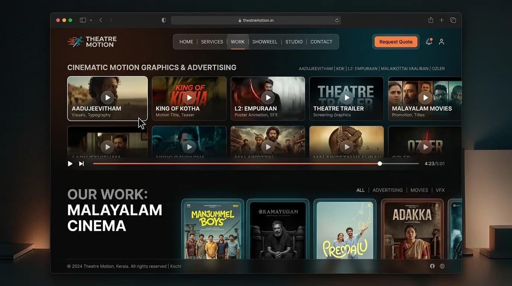This screenshot has height=286, width=512.
Task: Click the browser sidebar toggle icon
Action: (83, 20)
